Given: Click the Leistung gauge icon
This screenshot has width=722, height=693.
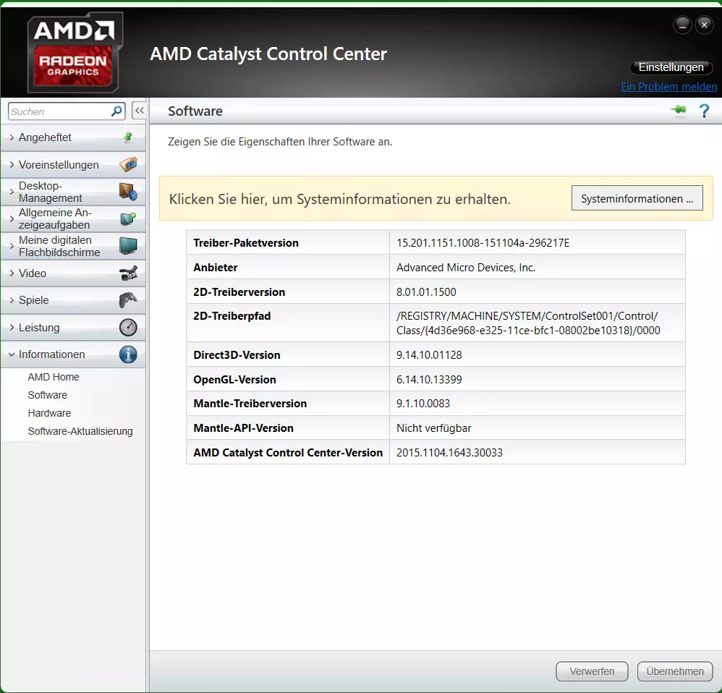Looking at the screenshot, I should 128,328.
